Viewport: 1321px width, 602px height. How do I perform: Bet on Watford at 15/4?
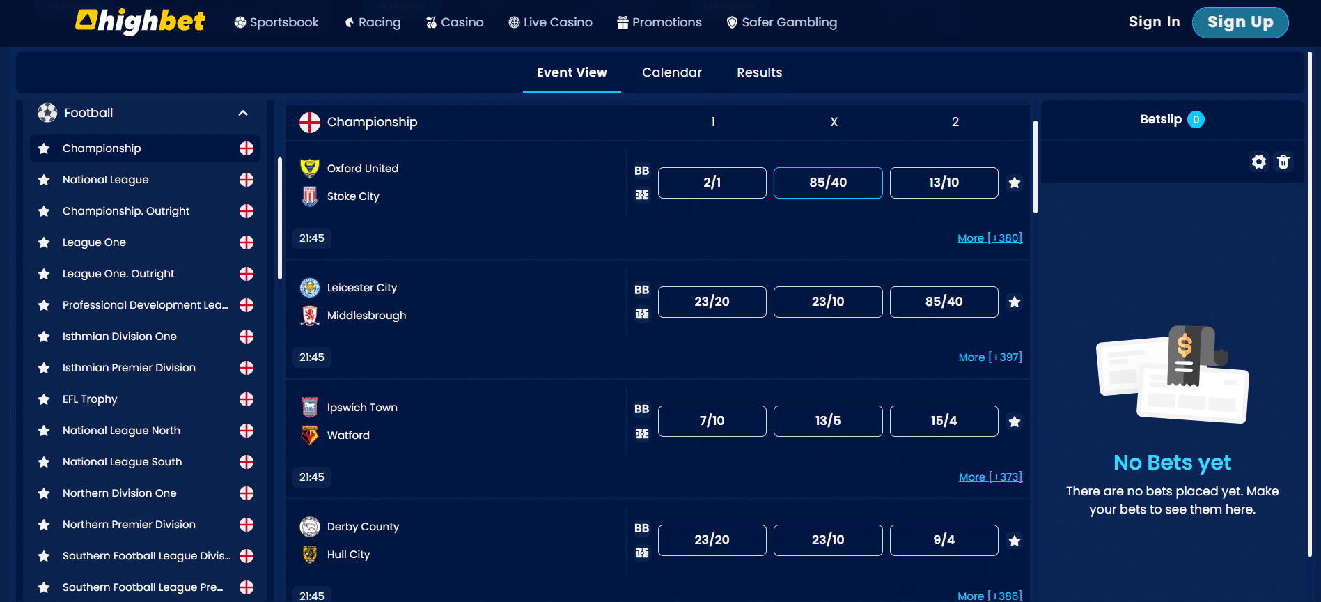click(944, 421)
